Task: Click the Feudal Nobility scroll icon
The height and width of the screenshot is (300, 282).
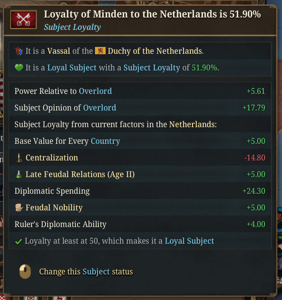Action: [x=19, y=208]
